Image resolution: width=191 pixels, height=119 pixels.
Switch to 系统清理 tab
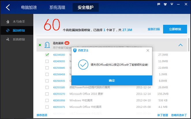point(57,7)
